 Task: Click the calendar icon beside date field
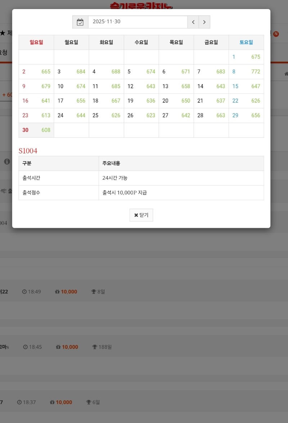(x=80, y=22)
